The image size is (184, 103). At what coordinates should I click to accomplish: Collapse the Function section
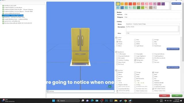click(116, 70)
